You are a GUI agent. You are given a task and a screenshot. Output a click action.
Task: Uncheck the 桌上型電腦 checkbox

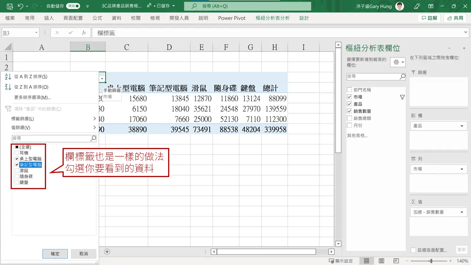click(x=17, y=159)
